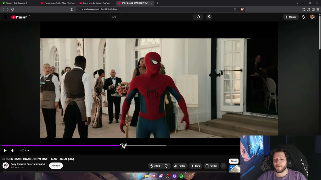Open the account avatar menu
Viewport: 321px width, 180px height.
312,17
